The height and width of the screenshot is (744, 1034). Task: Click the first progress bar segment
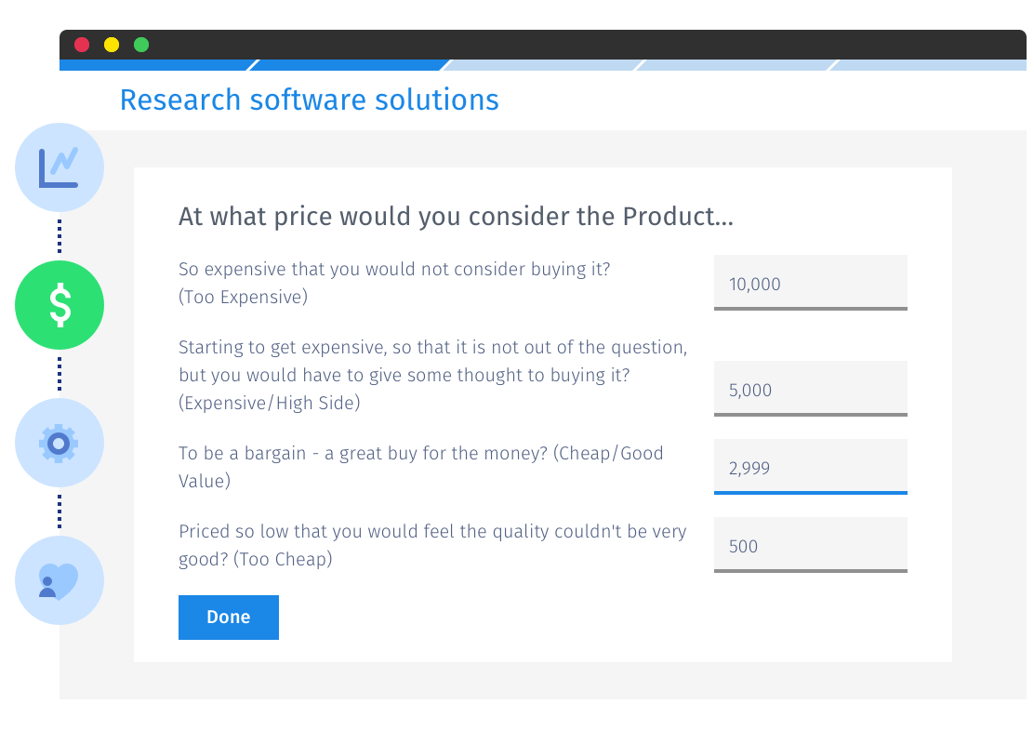coord(153,65)
